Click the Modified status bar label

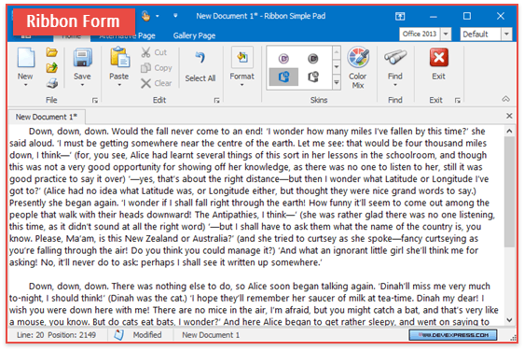point(147,335)
